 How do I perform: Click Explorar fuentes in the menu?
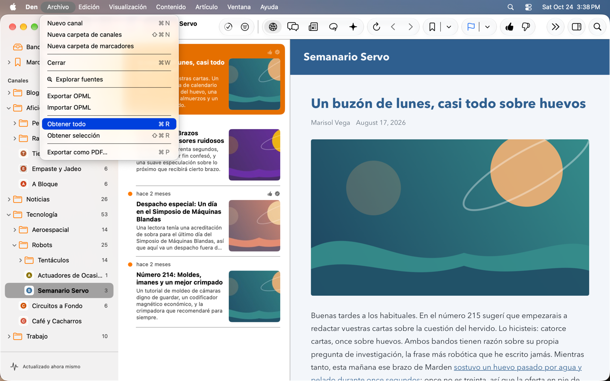pos(109,80)
